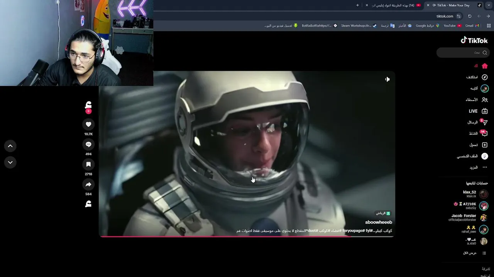494x277 pixels.
Task: Open the Profile (الملف الشخصي) item
Action: pyautogui.click(x=473, y=156)
